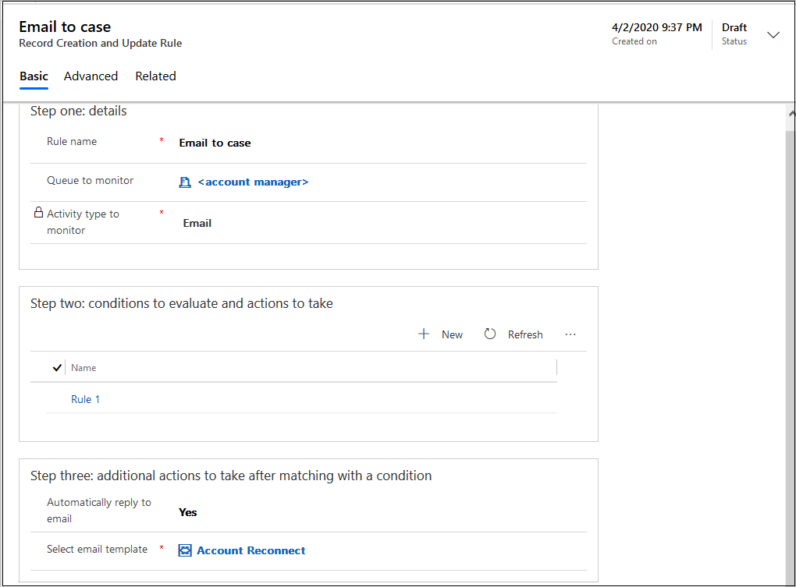Expand the header chevron next to Draft status

coord(773,34)
